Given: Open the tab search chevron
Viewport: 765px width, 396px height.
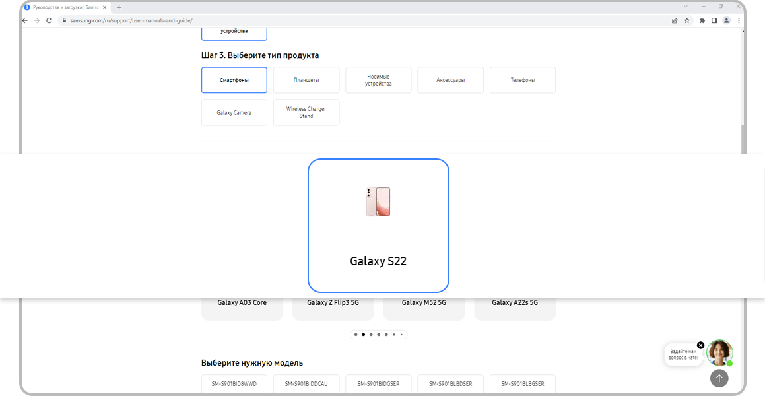Looking at the screenshot, I should (686, 7).
